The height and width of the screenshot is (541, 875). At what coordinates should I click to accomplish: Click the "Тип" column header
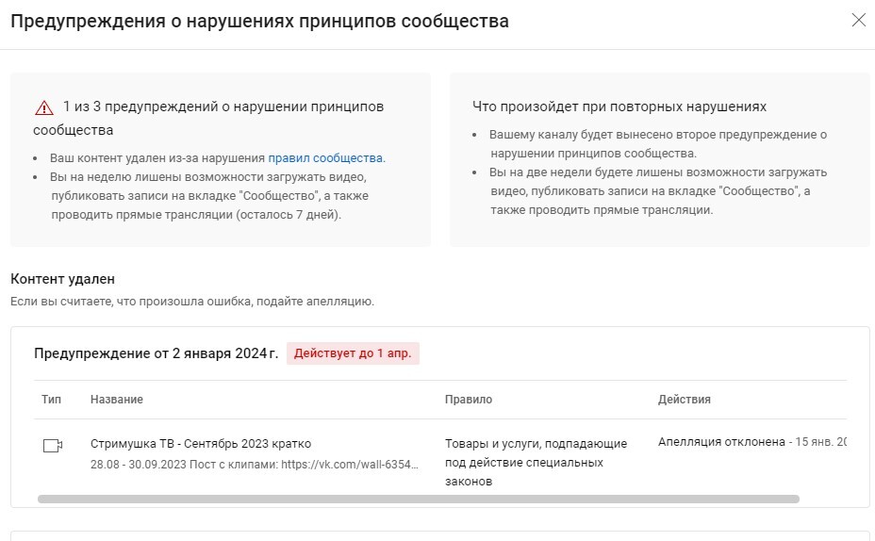pyautogui.click(x=51, y=400)
